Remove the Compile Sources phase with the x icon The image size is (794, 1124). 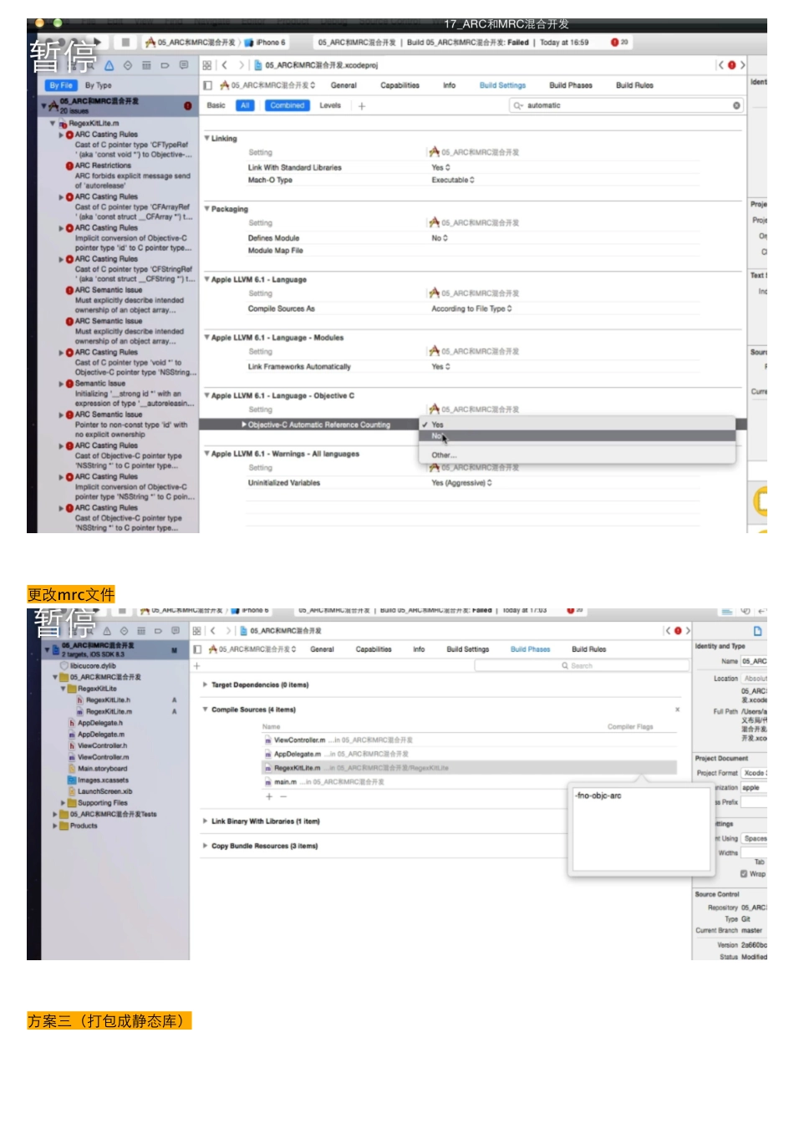[x=677, y=709]
